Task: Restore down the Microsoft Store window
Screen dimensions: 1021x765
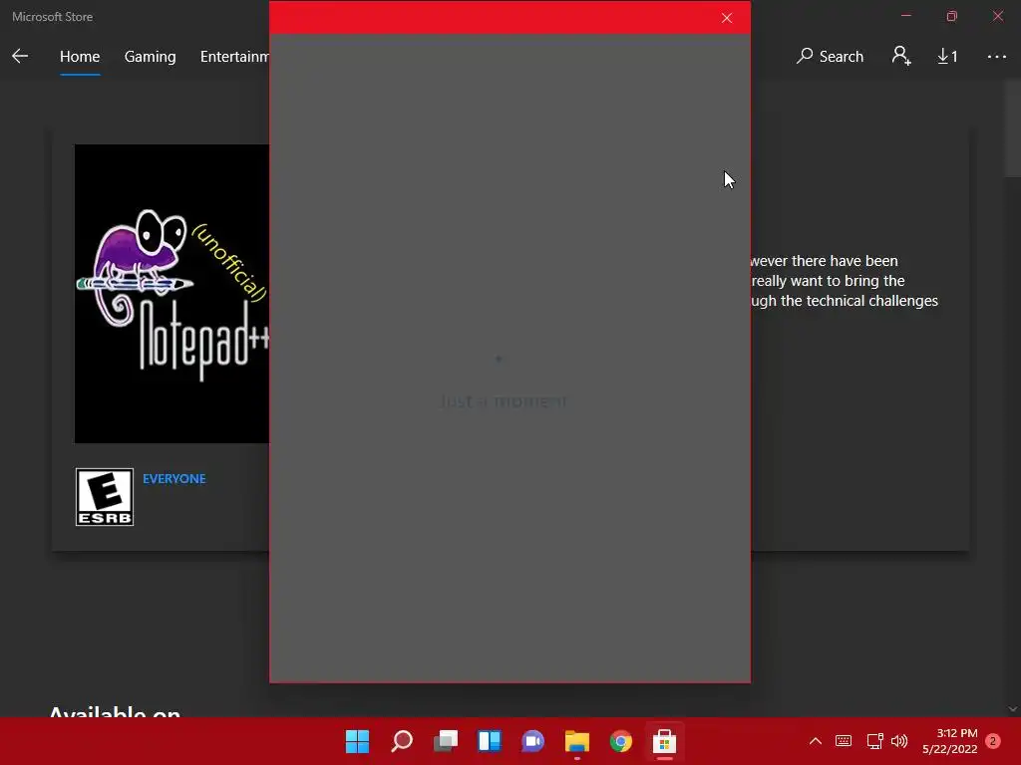Action: (951, 16)
